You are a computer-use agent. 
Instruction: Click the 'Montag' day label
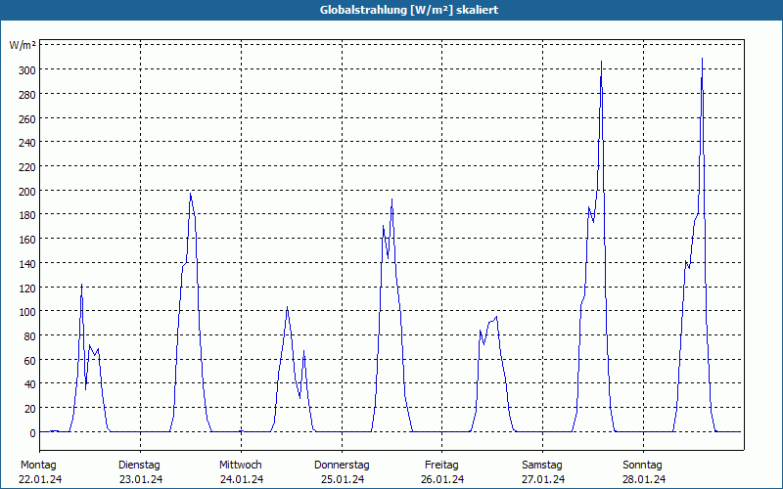(38, 465)
